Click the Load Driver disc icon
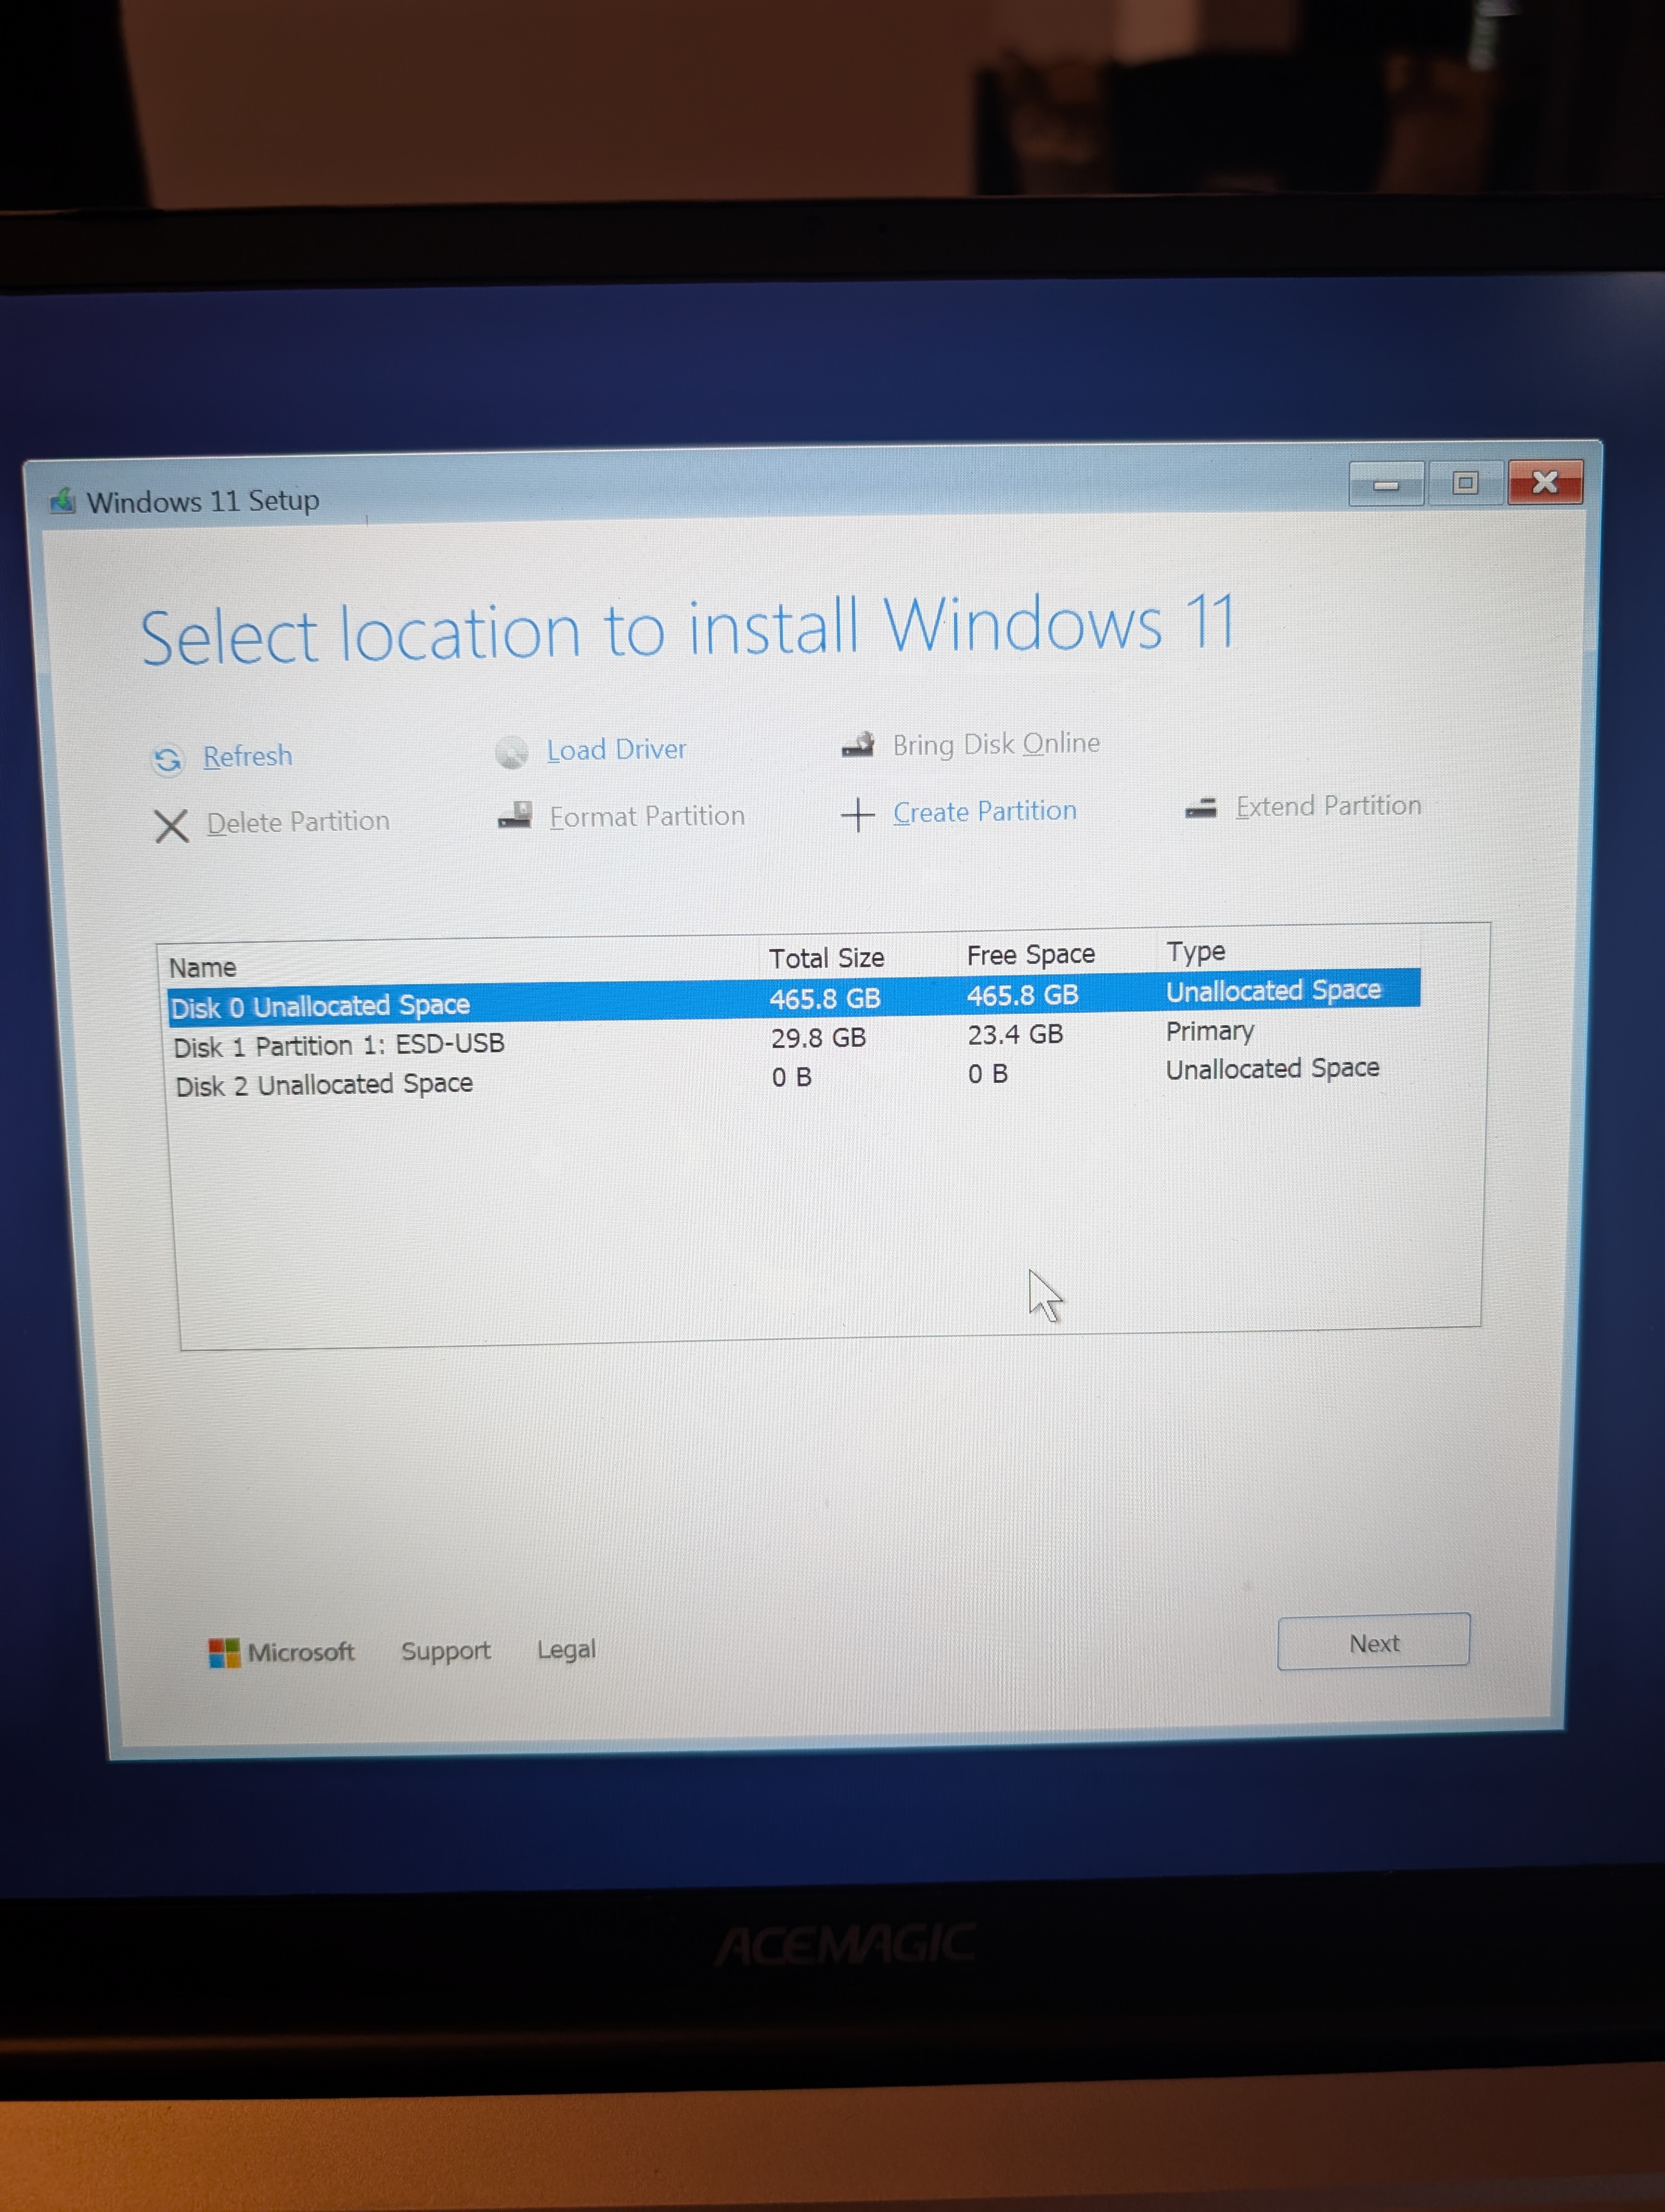 (x=512, y=753)
